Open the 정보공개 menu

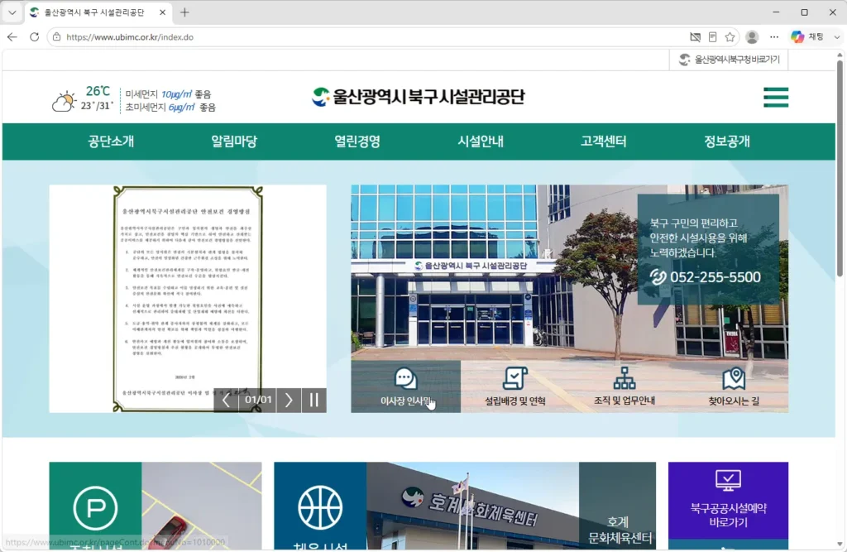726,142
